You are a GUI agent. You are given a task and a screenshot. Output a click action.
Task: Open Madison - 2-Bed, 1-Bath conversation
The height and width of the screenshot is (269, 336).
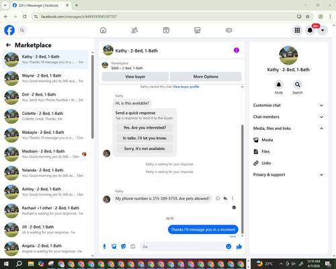(x=45, y=154)
